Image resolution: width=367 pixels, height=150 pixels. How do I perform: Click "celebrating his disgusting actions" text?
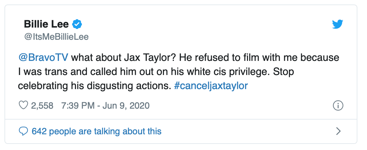(x=93, y=87)
